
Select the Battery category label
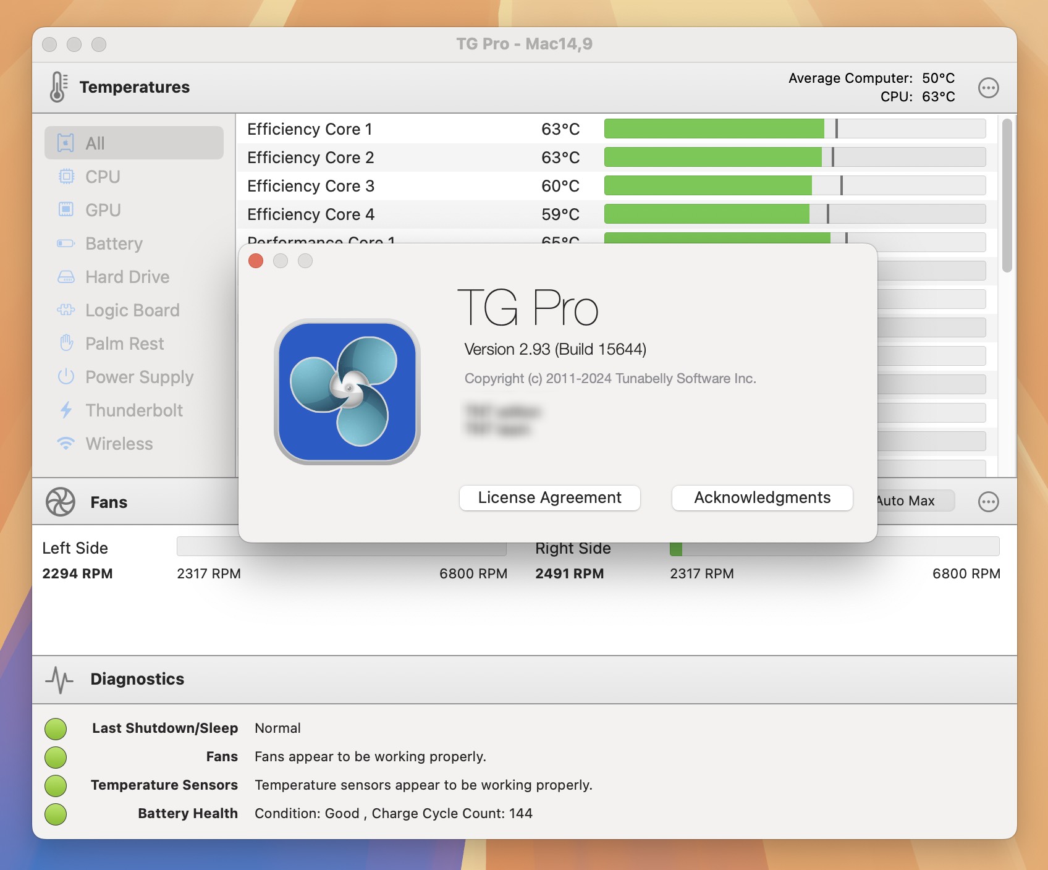tap(114, 243)
